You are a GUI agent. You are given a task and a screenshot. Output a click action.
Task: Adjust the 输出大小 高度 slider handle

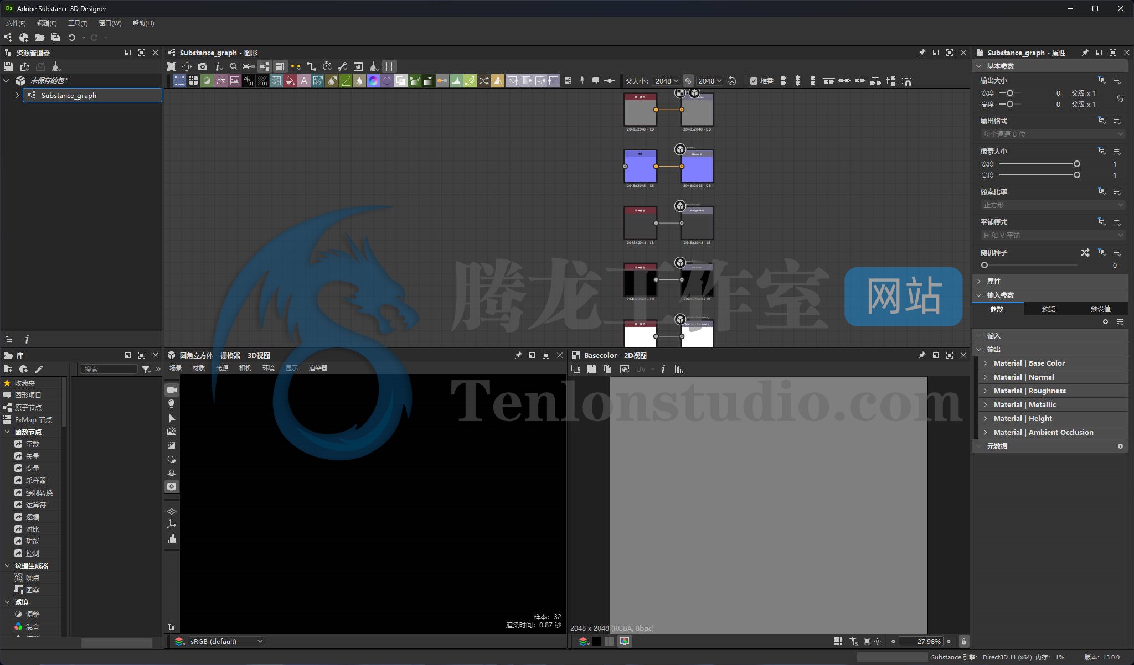coord(1010,104)
